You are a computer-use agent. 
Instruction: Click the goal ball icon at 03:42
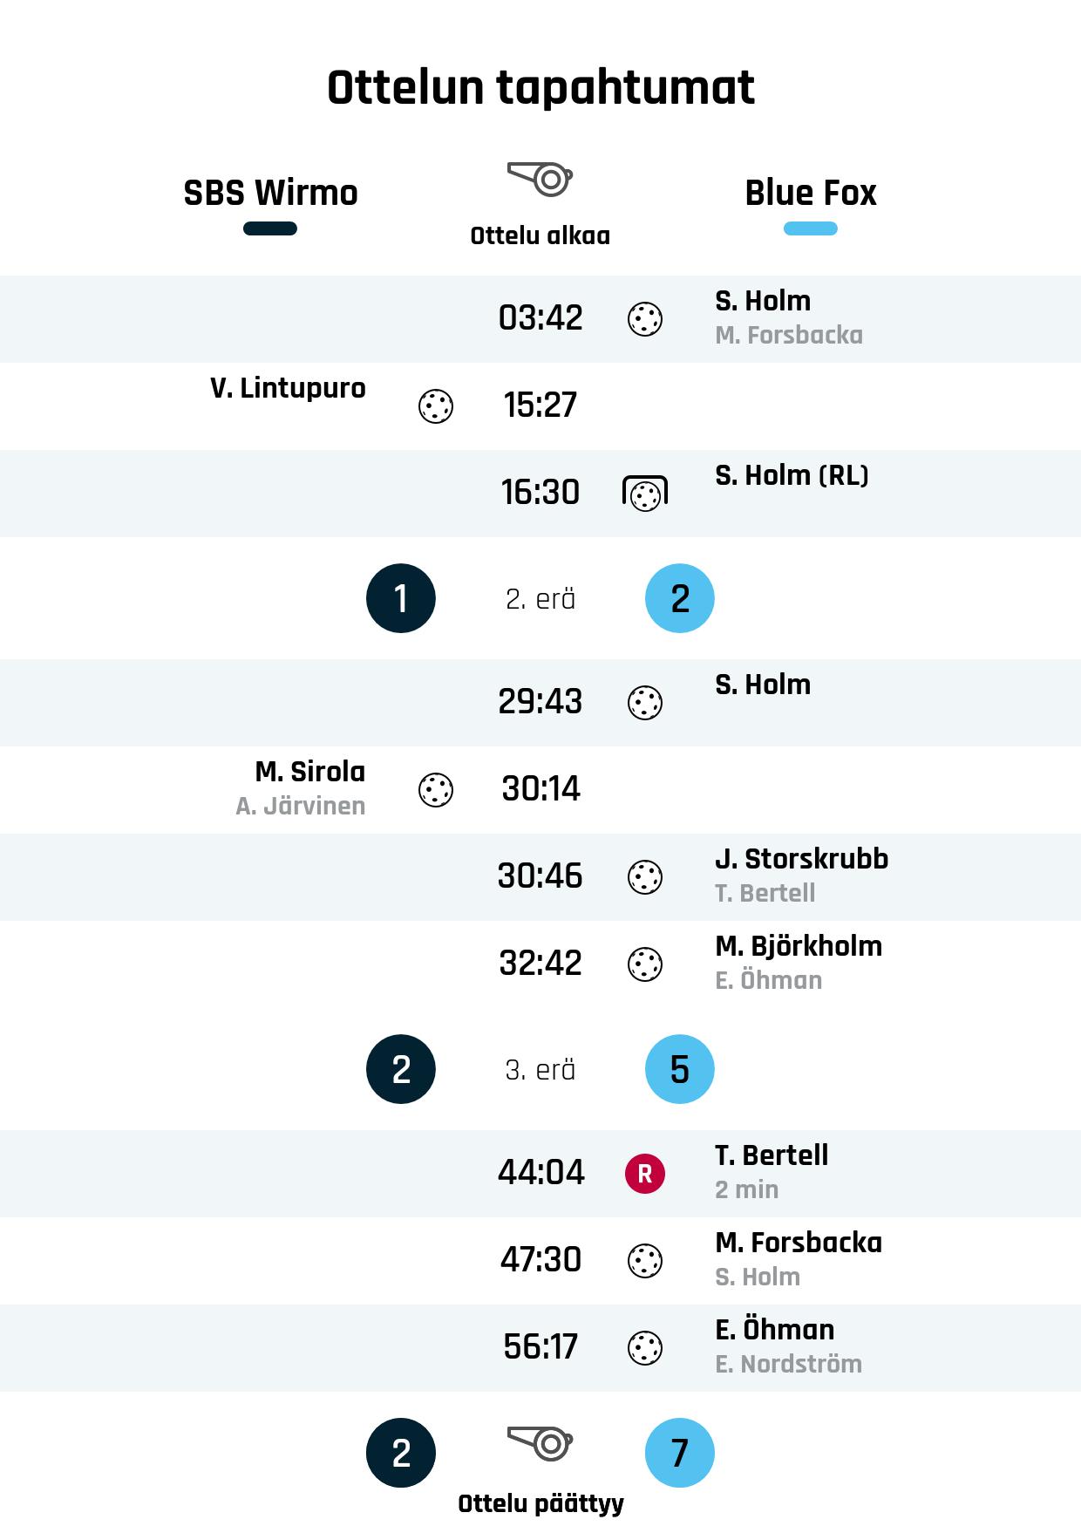click(645, 319)
